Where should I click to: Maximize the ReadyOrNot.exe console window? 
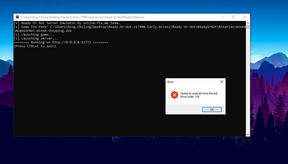click(x=233, y=17)
